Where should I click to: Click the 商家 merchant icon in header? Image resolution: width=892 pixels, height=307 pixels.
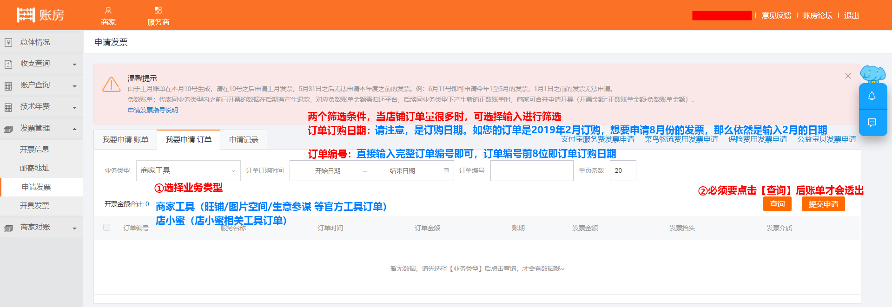(108, 10)
